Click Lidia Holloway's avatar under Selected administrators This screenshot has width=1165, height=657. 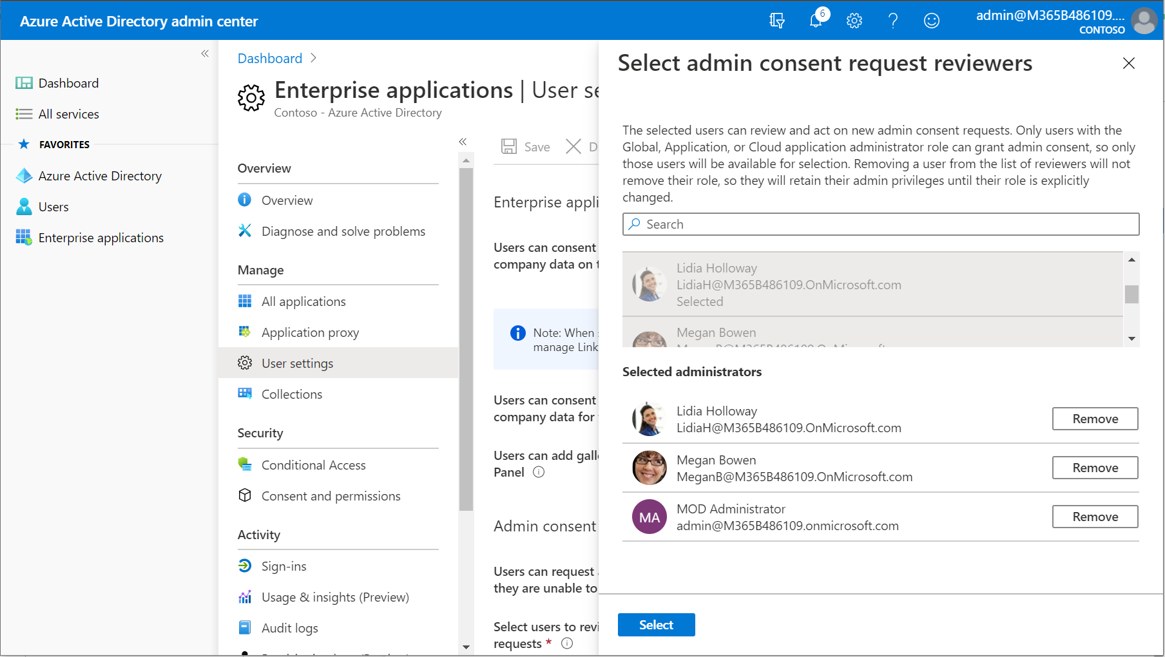(650, 419)
